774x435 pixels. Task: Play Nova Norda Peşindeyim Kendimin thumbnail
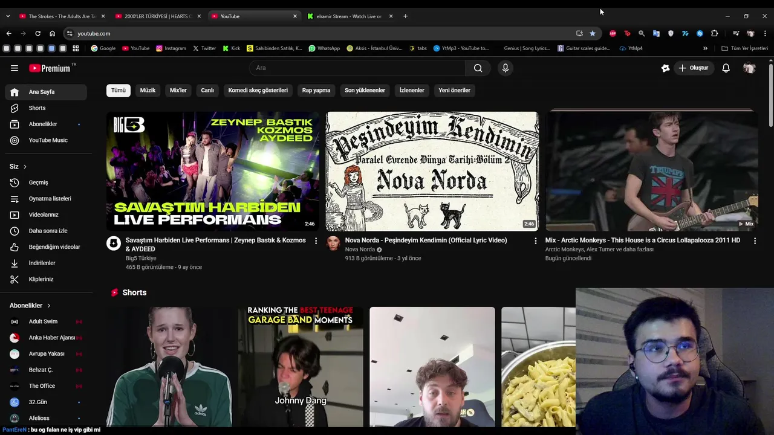[432, 171]
